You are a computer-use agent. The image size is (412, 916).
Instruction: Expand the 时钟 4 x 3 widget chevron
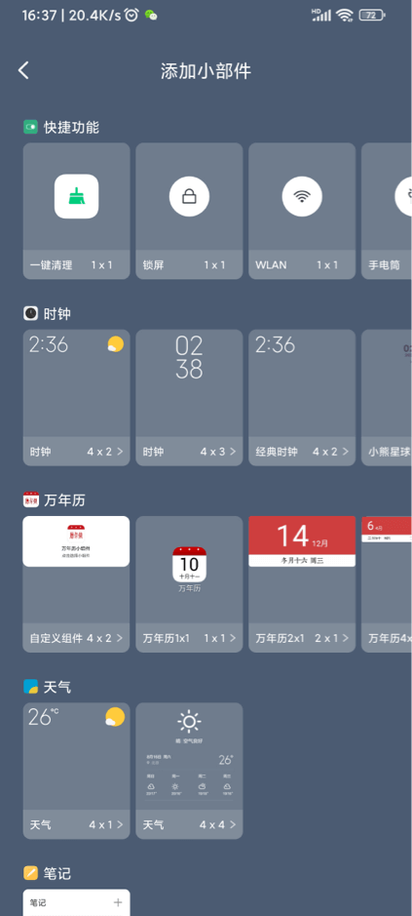pyautogui.click(x=233, y=452)
